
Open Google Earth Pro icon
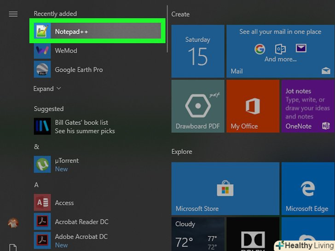[42, 70]
